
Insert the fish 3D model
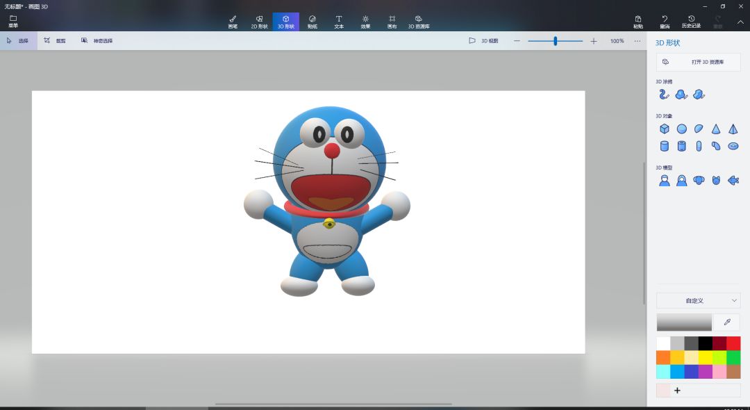733,181
